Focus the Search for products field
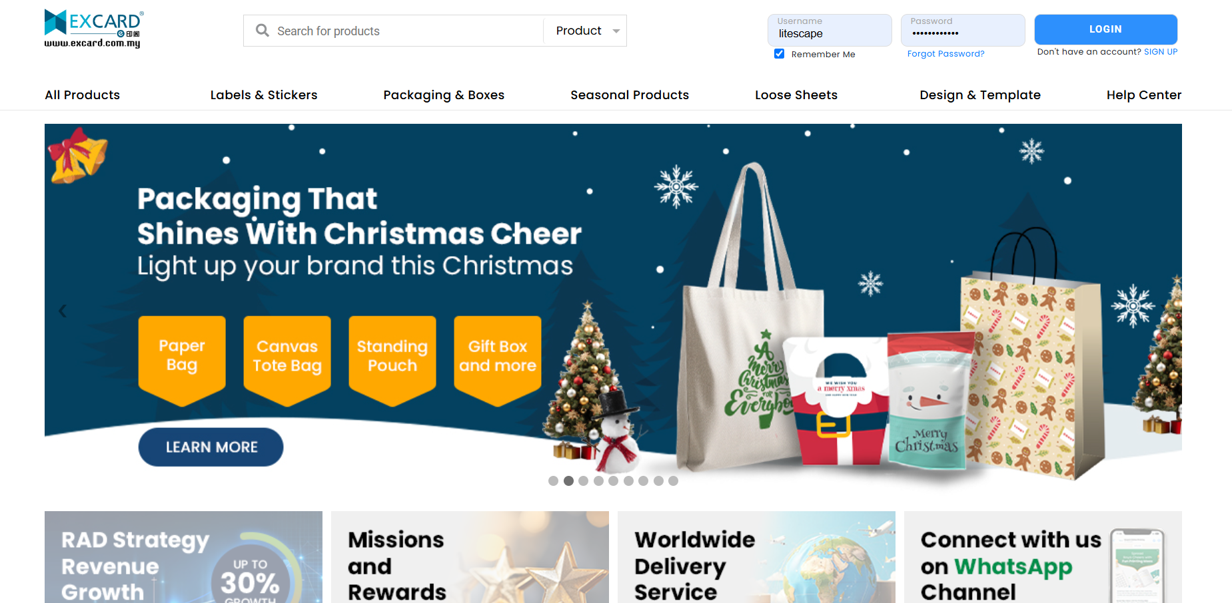The image size is (1232, 603). coord(393,31)
